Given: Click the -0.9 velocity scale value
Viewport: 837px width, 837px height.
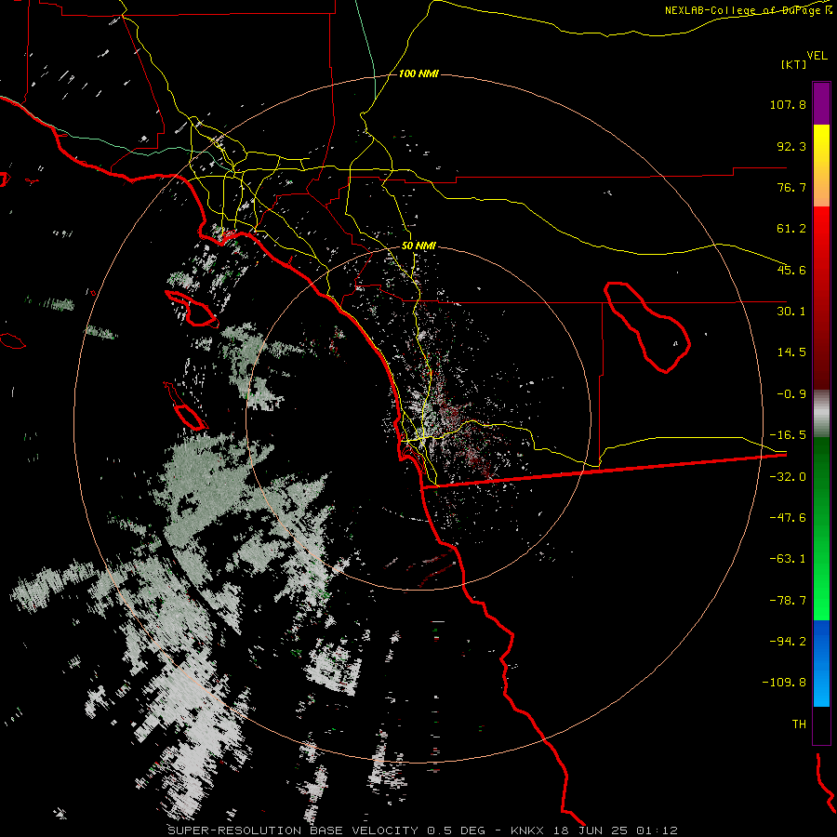Looking at the screenshot, I should click(x=791, y=394).
